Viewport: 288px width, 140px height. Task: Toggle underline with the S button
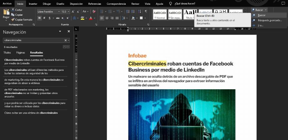[x=49, y=18]
